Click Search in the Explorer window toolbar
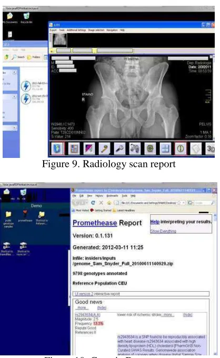220x358 pixels. tap(18, 57)
